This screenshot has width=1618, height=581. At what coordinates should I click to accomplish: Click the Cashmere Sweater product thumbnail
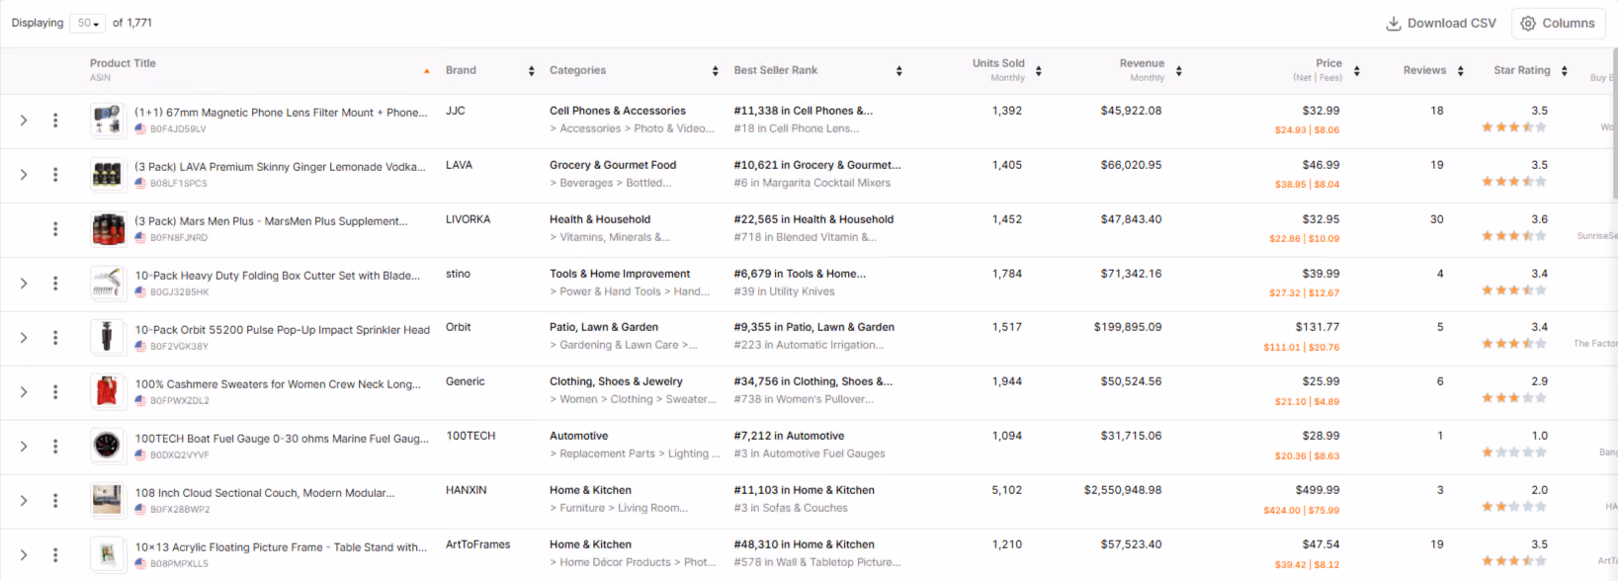pos(107,392)
